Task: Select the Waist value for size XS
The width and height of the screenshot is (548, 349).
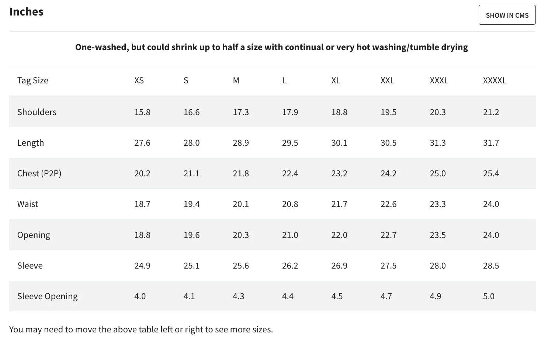Action: (x=142, y=204)
